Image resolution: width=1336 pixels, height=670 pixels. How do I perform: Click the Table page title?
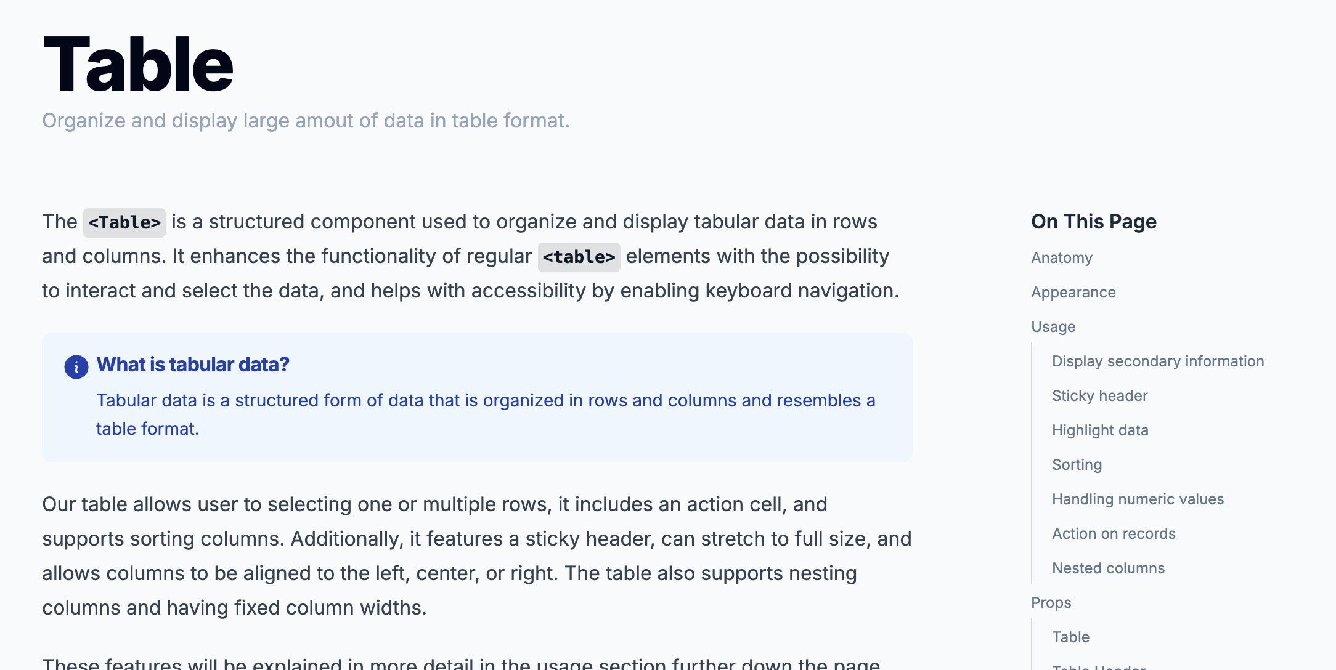[x=139, y=65]
